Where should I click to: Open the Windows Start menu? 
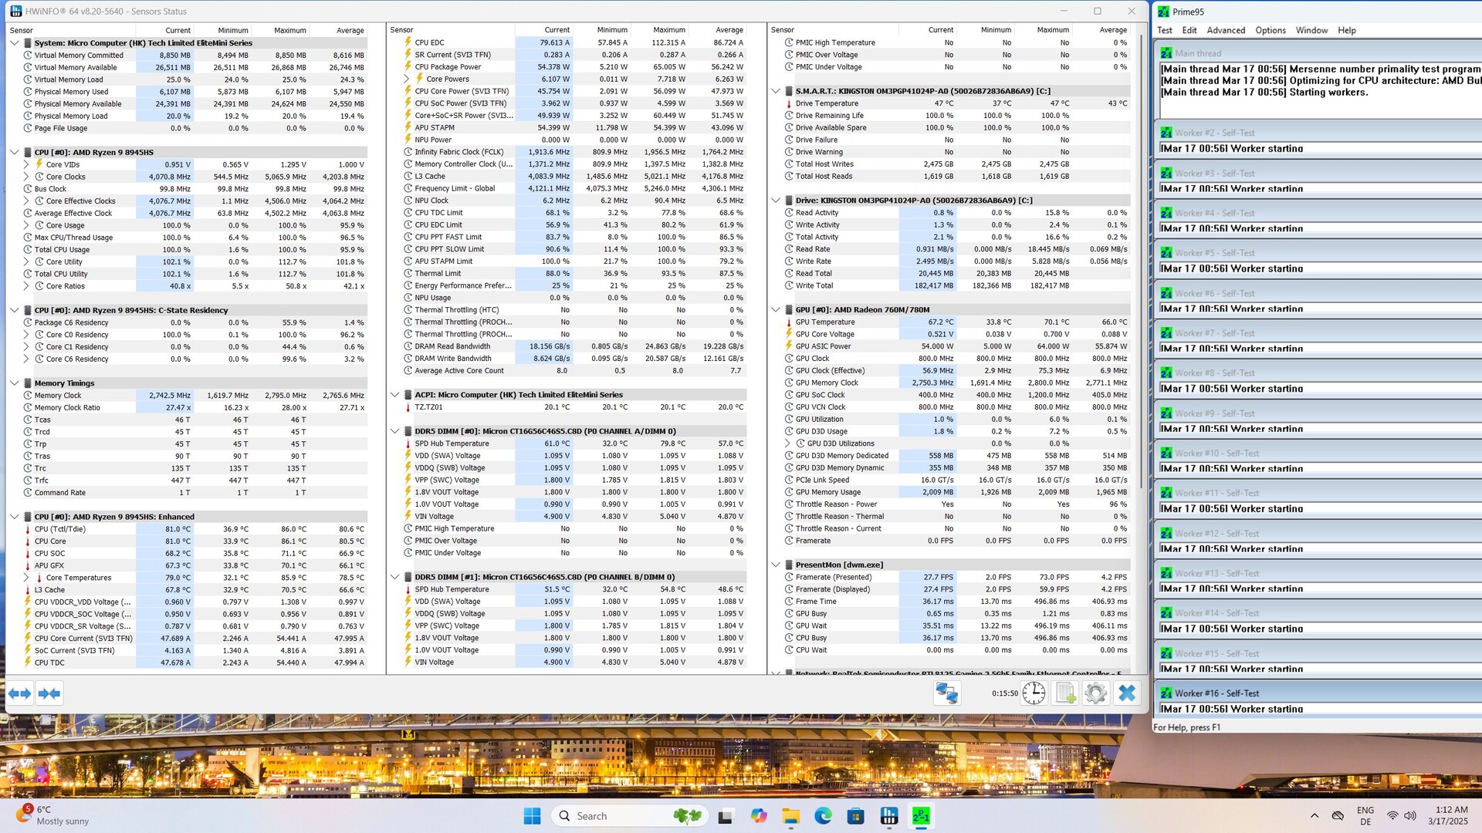(532, 816)
